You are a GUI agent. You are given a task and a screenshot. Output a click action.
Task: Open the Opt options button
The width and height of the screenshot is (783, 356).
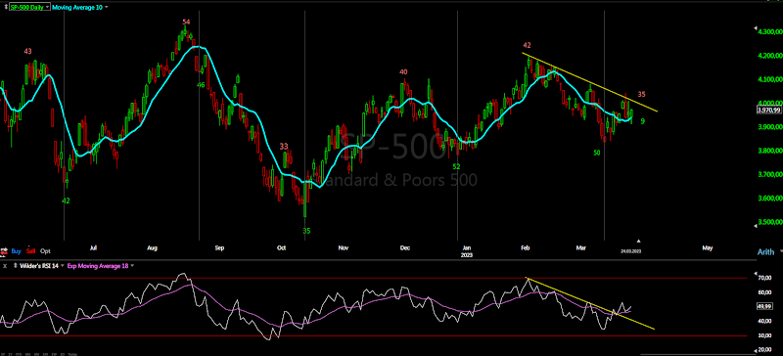click(x=45, y=251)
